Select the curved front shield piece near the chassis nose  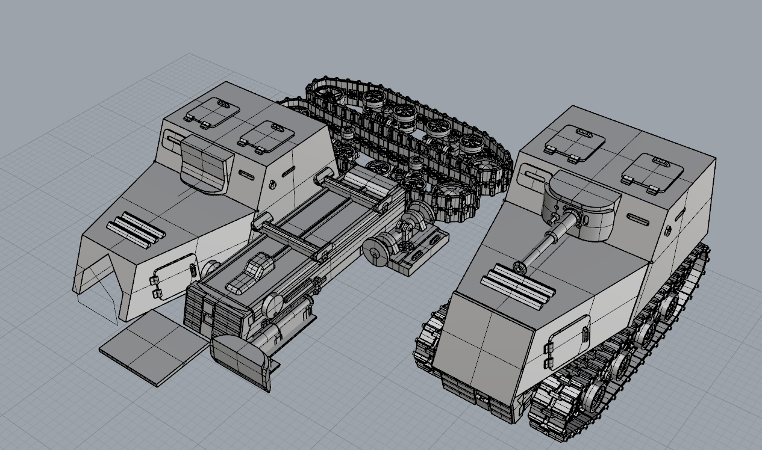[x=241, y=362]
